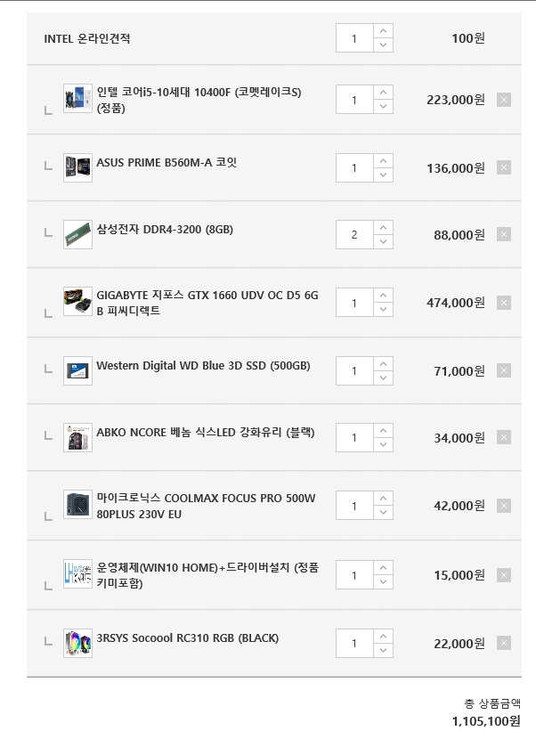Remove the Intel Core i5-10400F item
536x747 pixels.
[504, 100]
